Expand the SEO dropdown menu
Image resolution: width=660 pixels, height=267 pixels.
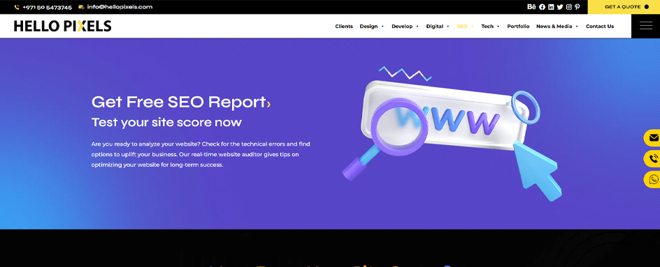click(x=465, y=26)
